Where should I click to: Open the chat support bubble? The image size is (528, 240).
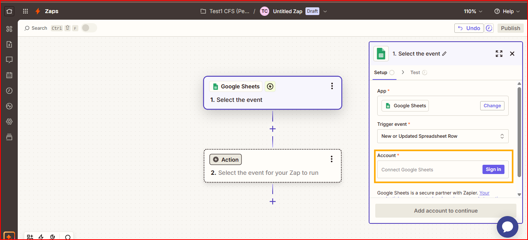tap(507, 227)
